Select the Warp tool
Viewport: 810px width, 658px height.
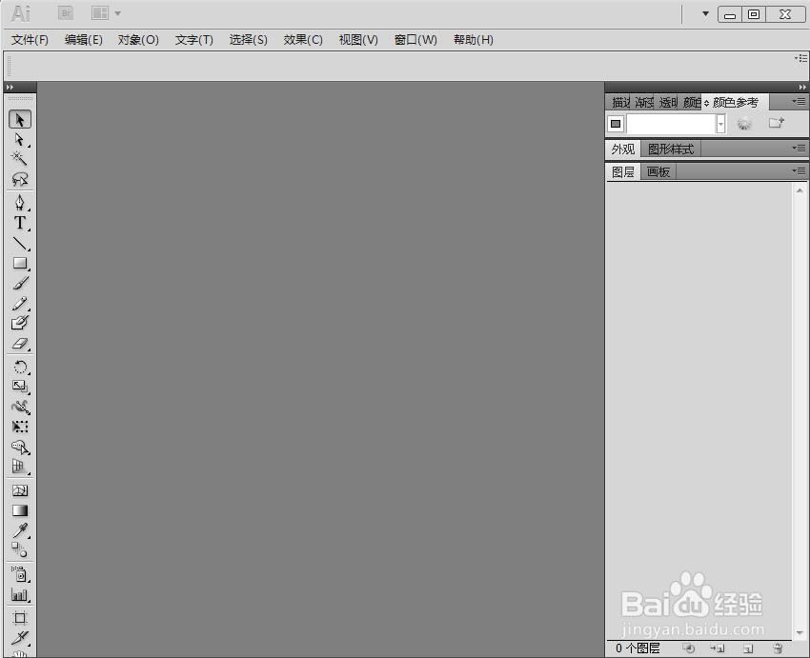pyautogui.click(x=20, y=407)
